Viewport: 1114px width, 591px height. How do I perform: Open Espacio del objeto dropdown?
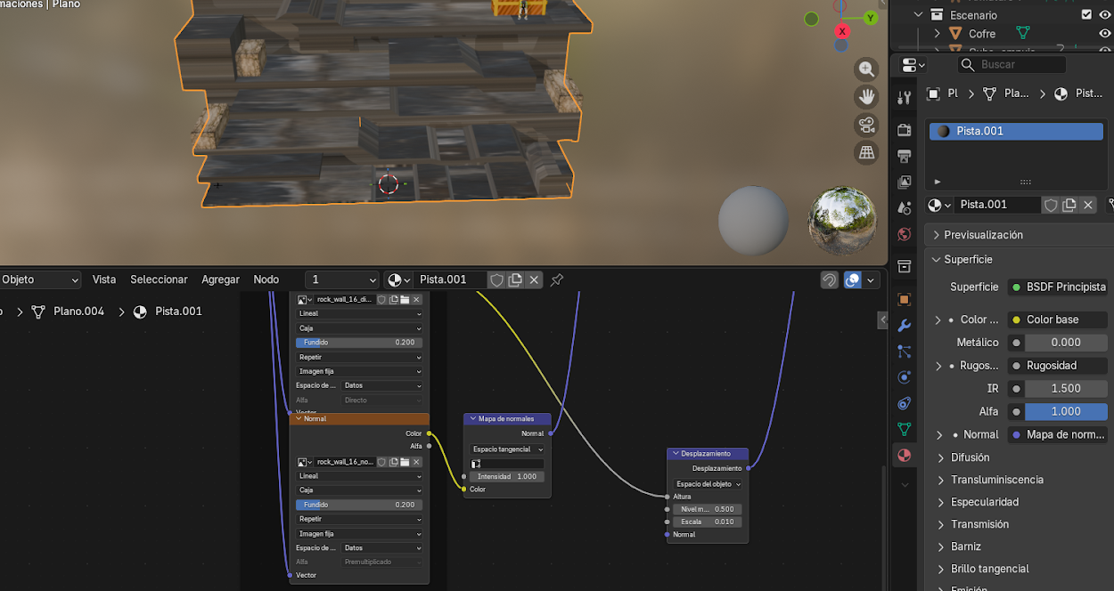tap(708, 484)
